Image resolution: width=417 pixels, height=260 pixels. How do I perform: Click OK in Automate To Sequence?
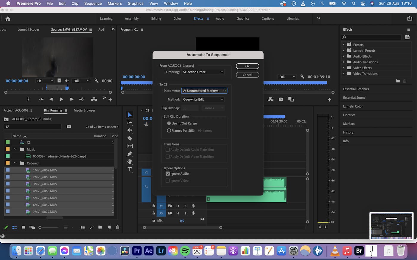[x=248, y=66]
